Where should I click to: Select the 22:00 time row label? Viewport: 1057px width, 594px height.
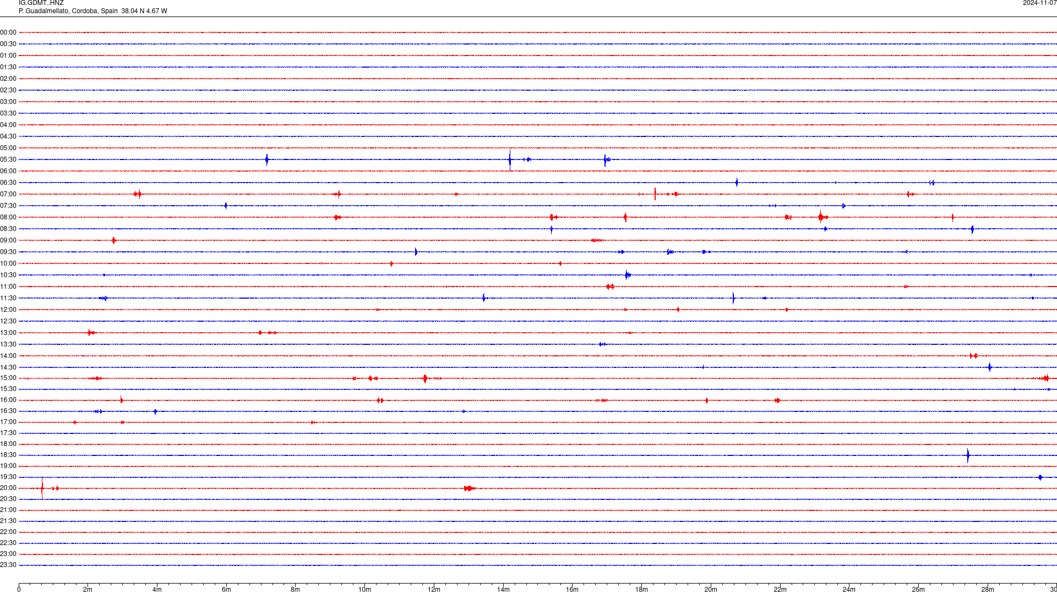coord(8,532)
